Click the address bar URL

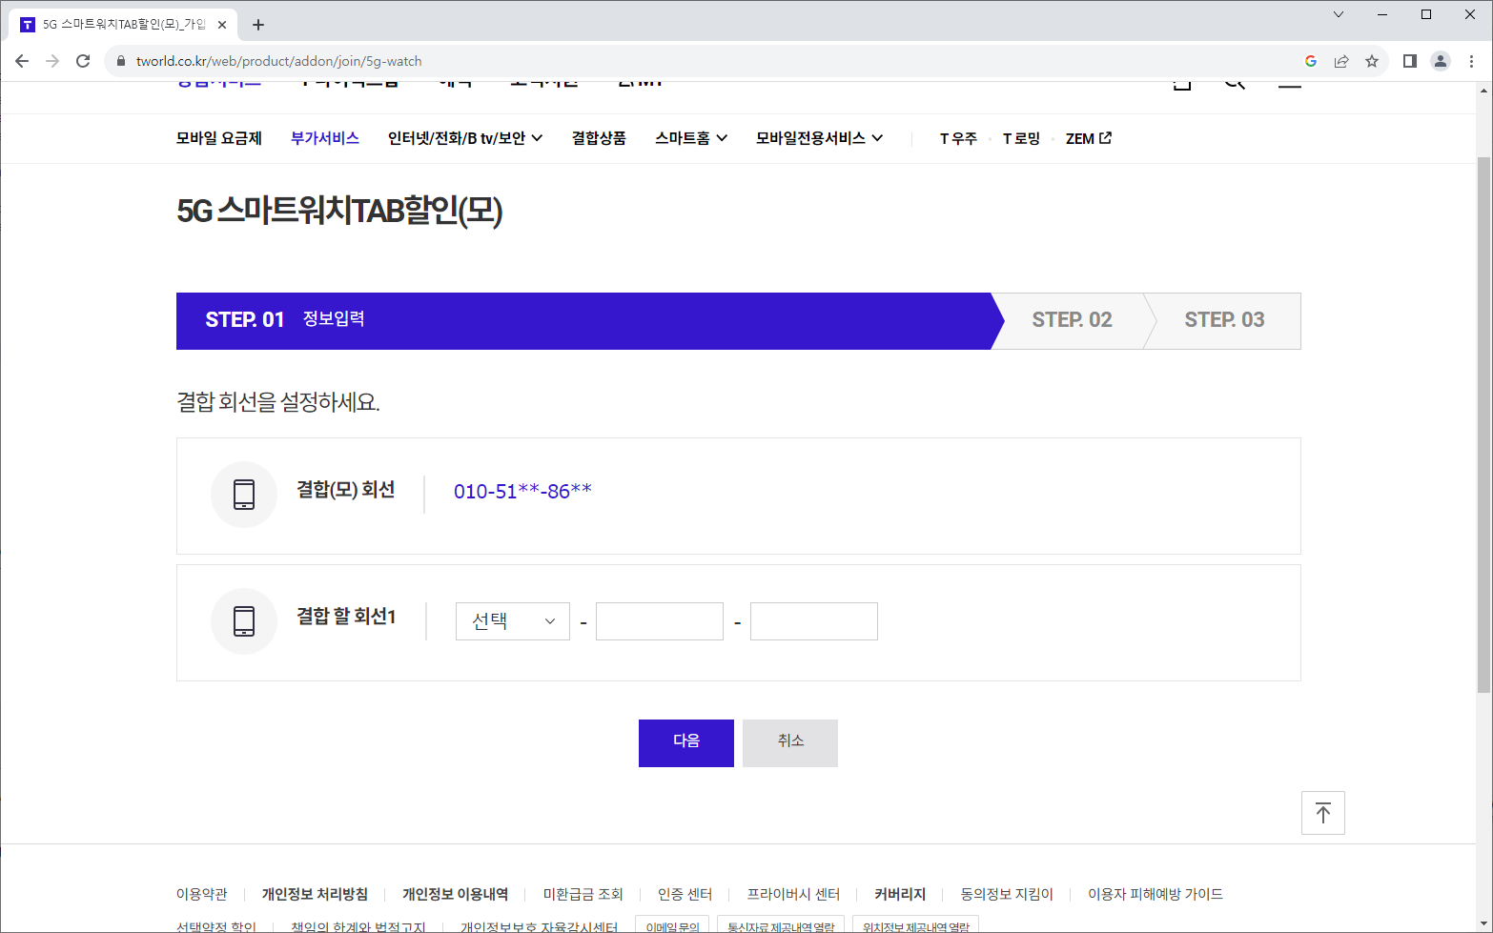coord(279,61)
